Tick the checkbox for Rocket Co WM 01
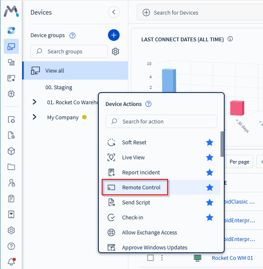This screenshot has width=263, height=269. 150,258
